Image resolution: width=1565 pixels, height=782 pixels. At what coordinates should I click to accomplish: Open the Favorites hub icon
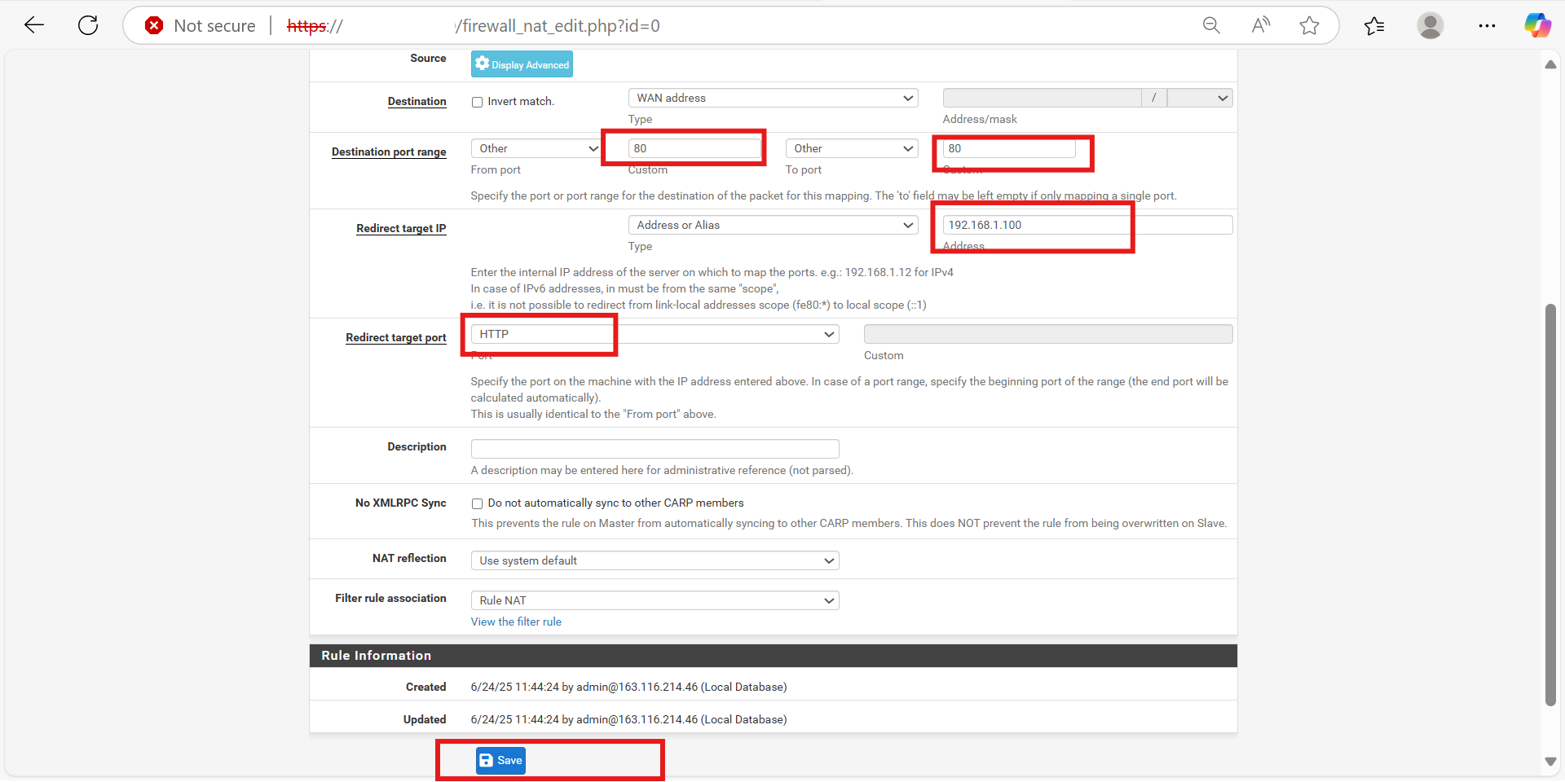(x=1374, y=26)
